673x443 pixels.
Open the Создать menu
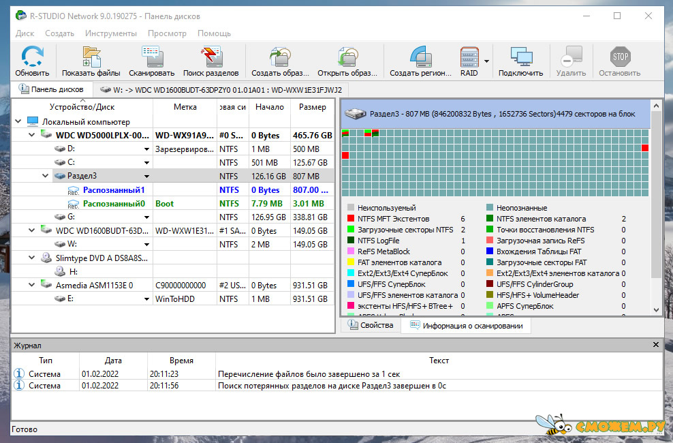click(x=60, y=33)
